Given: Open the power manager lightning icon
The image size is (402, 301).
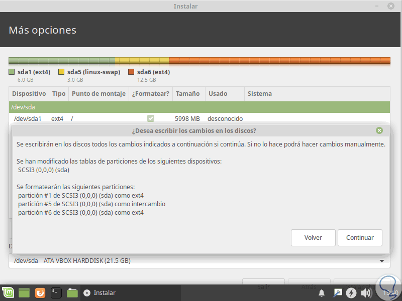Looking at the screenshot, I should [351, 292].
